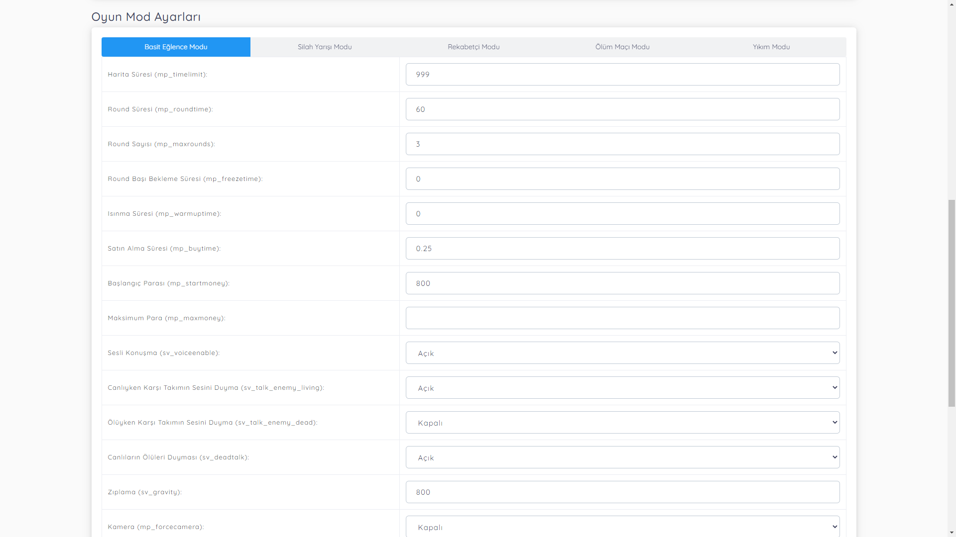Click the Canlıyken Karşı Takımın Sesini Duyma label
This screenshot has height=537, width=956.
[216, 388]
